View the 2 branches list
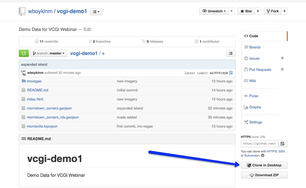 100,41
